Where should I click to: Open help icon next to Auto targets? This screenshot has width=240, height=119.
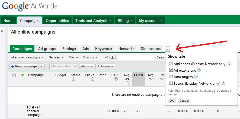coord(196,77)
